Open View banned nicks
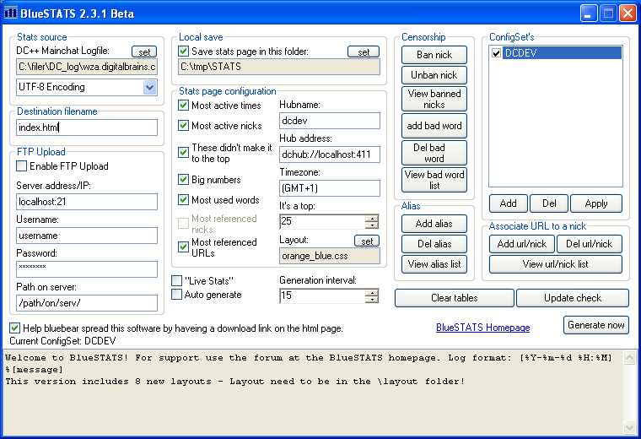The height and width of the screenshot is (439, 641). [434, 99]
